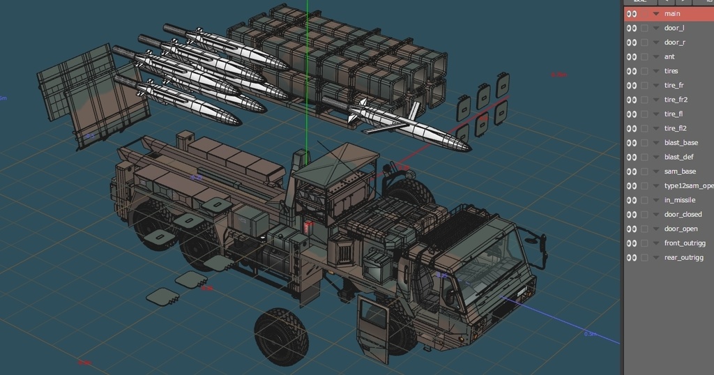Choose the in_missile object name
The width and height of the screenshot is (714, 375).
[680, 200]
